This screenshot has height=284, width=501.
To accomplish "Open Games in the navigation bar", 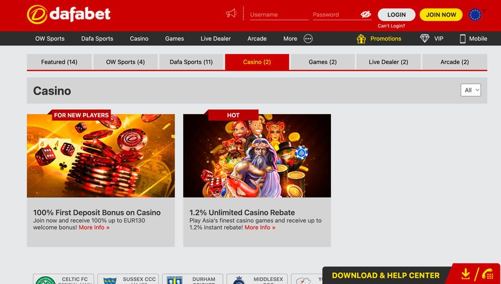I will pyautogui.click(x=175, y=39).
